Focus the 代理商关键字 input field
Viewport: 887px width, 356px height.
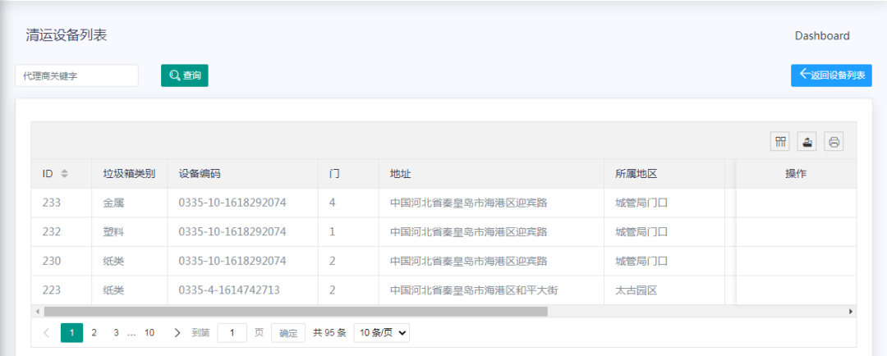tap(77, 75)
